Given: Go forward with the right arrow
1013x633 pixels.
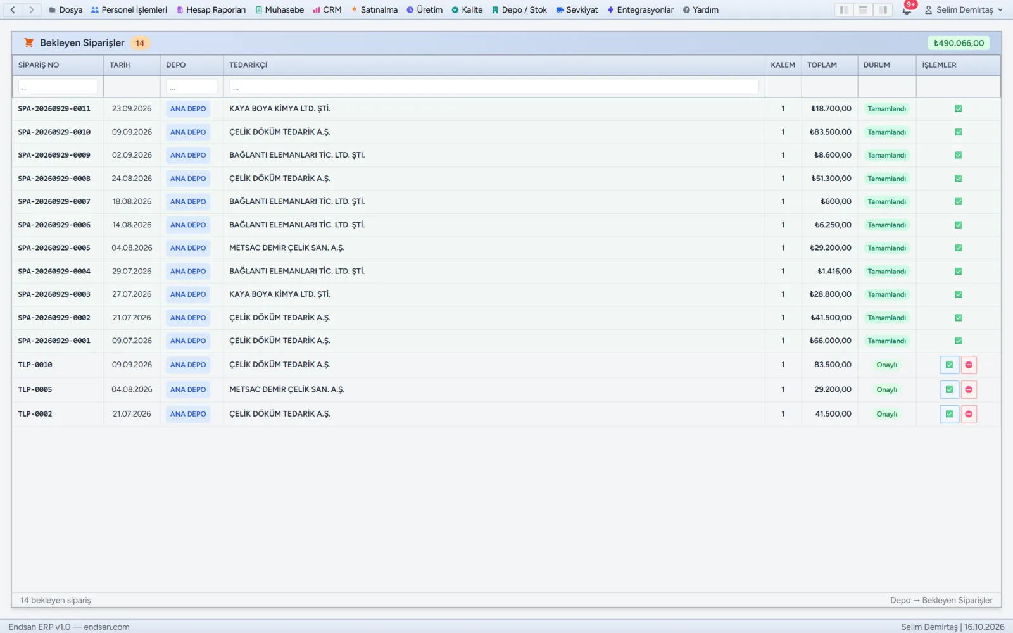Looking at the screenshot, I should pyautogui.click(x=32, y=10).
